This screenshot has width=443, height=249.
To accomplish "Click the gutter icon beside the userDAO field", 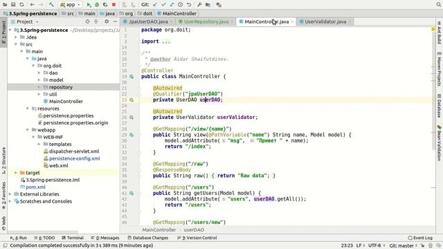I will [132, 100].
